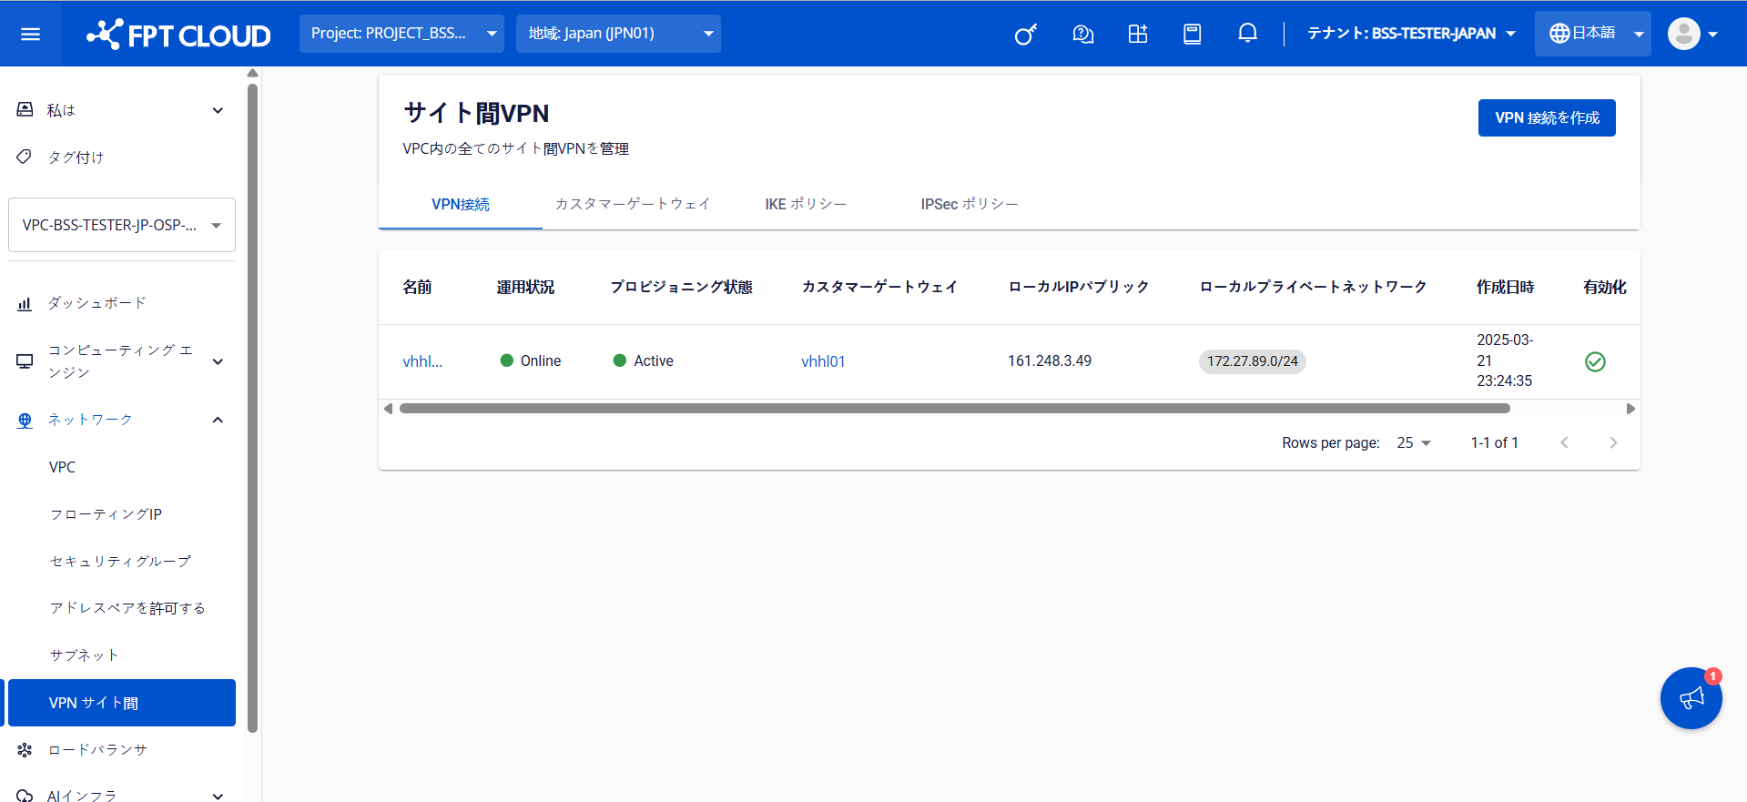Image resolution: width=1747 pixels, height=802 pixels.
Task: Click the green enabled check for vhhl row
Action: [x=1595, y=361]
